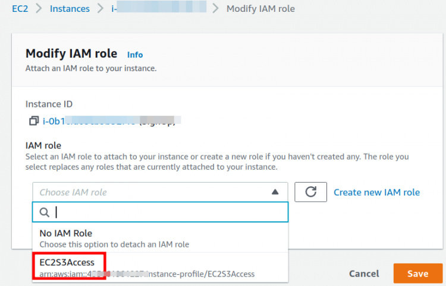Cancel the IAM role modification
This screenshot has height=286, width=446.
(364, 274)
